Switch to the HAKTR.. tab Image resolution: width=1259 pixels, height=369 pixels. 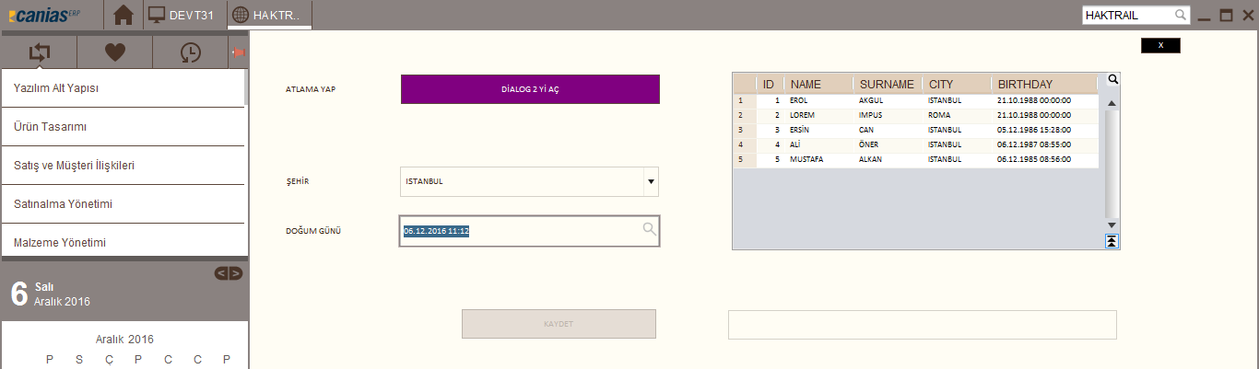click(x=269, y=15)
